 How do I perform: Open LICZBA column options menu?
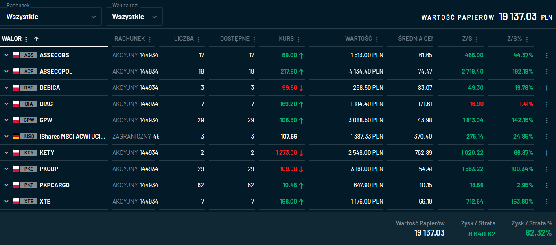[x=199, y=39]
